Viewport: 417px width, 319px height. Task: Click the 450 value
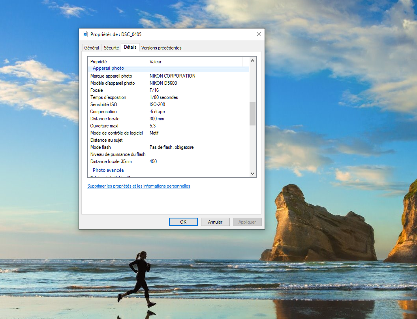click(x=153, y=161)
